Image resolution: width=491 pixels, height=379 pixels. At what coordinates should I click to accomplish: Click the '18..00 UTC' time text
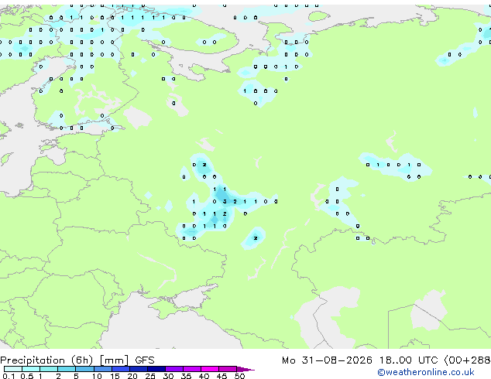[x=408, y=360]
